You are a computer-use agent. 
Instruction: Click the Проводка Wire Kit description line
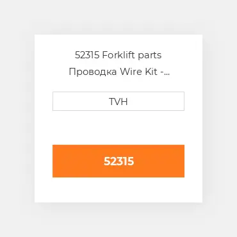119,72
